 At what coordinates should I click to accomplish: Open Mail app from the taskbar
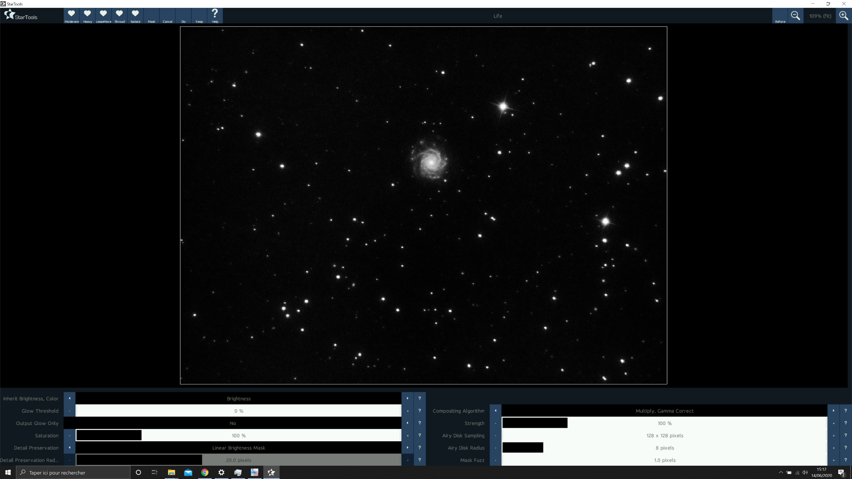click(x=188, y=472)
